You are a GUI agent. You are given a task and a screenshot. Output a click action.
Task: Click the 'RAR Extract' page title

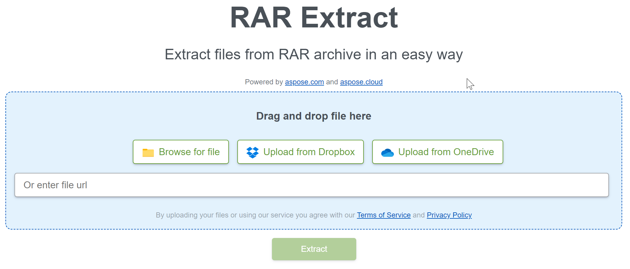pos(314,18)
